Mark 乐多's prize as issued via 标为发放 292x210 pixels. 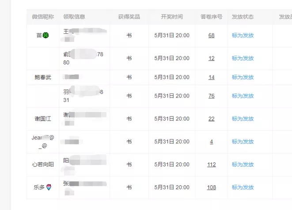[x=243, y=187]
